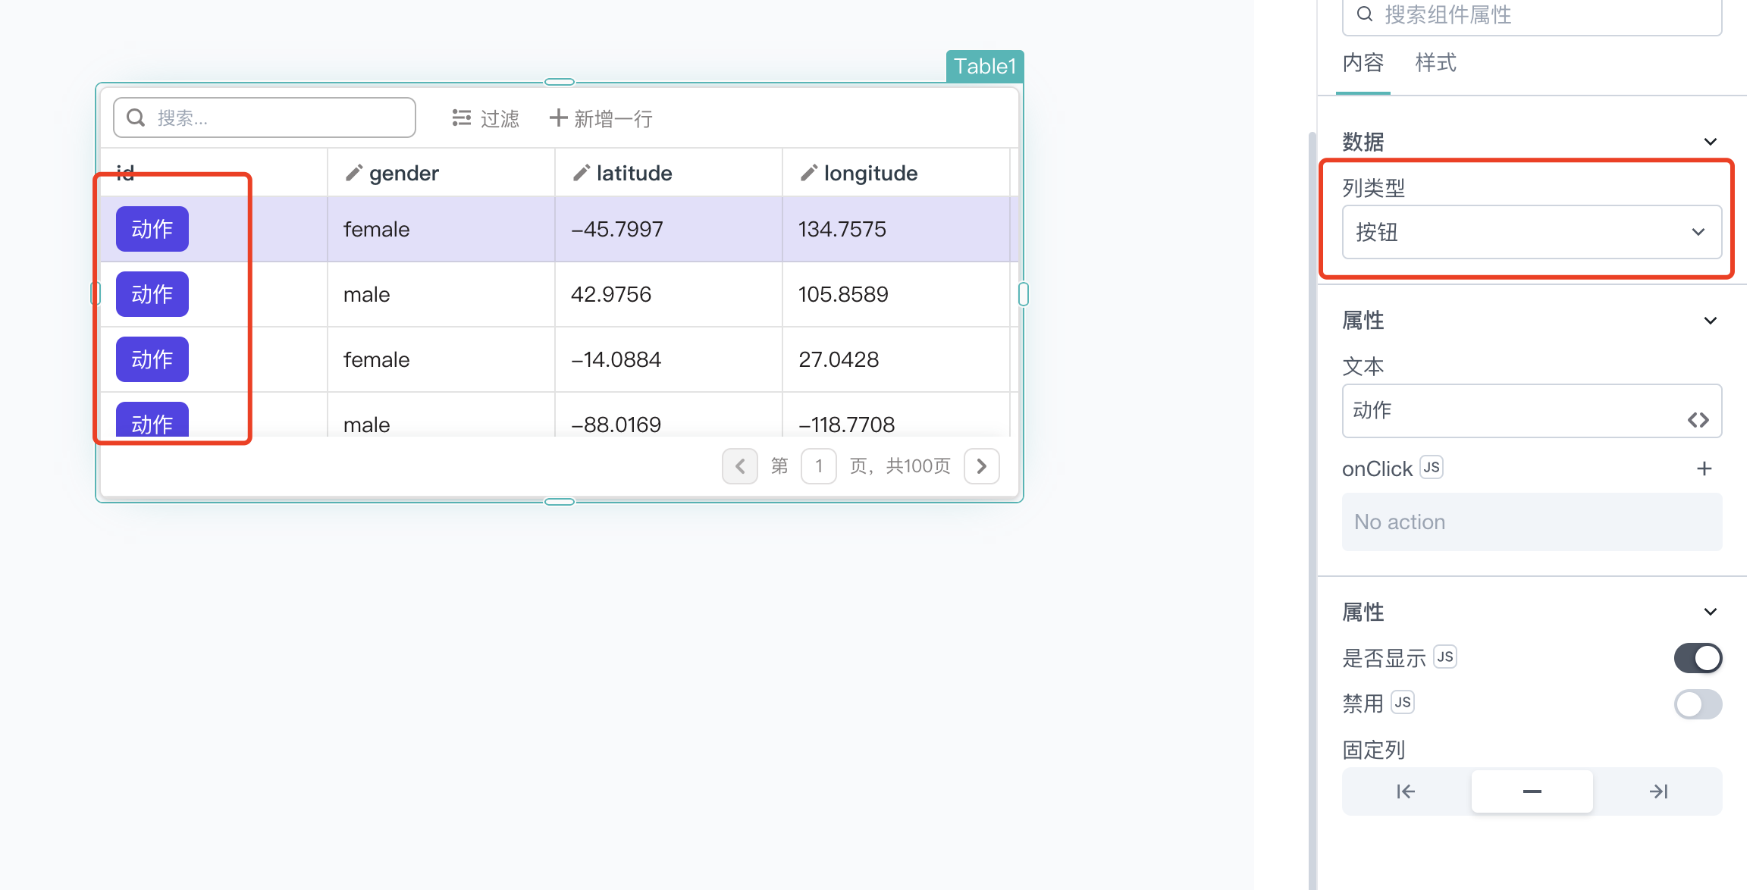Click the search icon in 搜索组件属性 field
The height and width of the screenshot is (890, 1753).
1364,14
